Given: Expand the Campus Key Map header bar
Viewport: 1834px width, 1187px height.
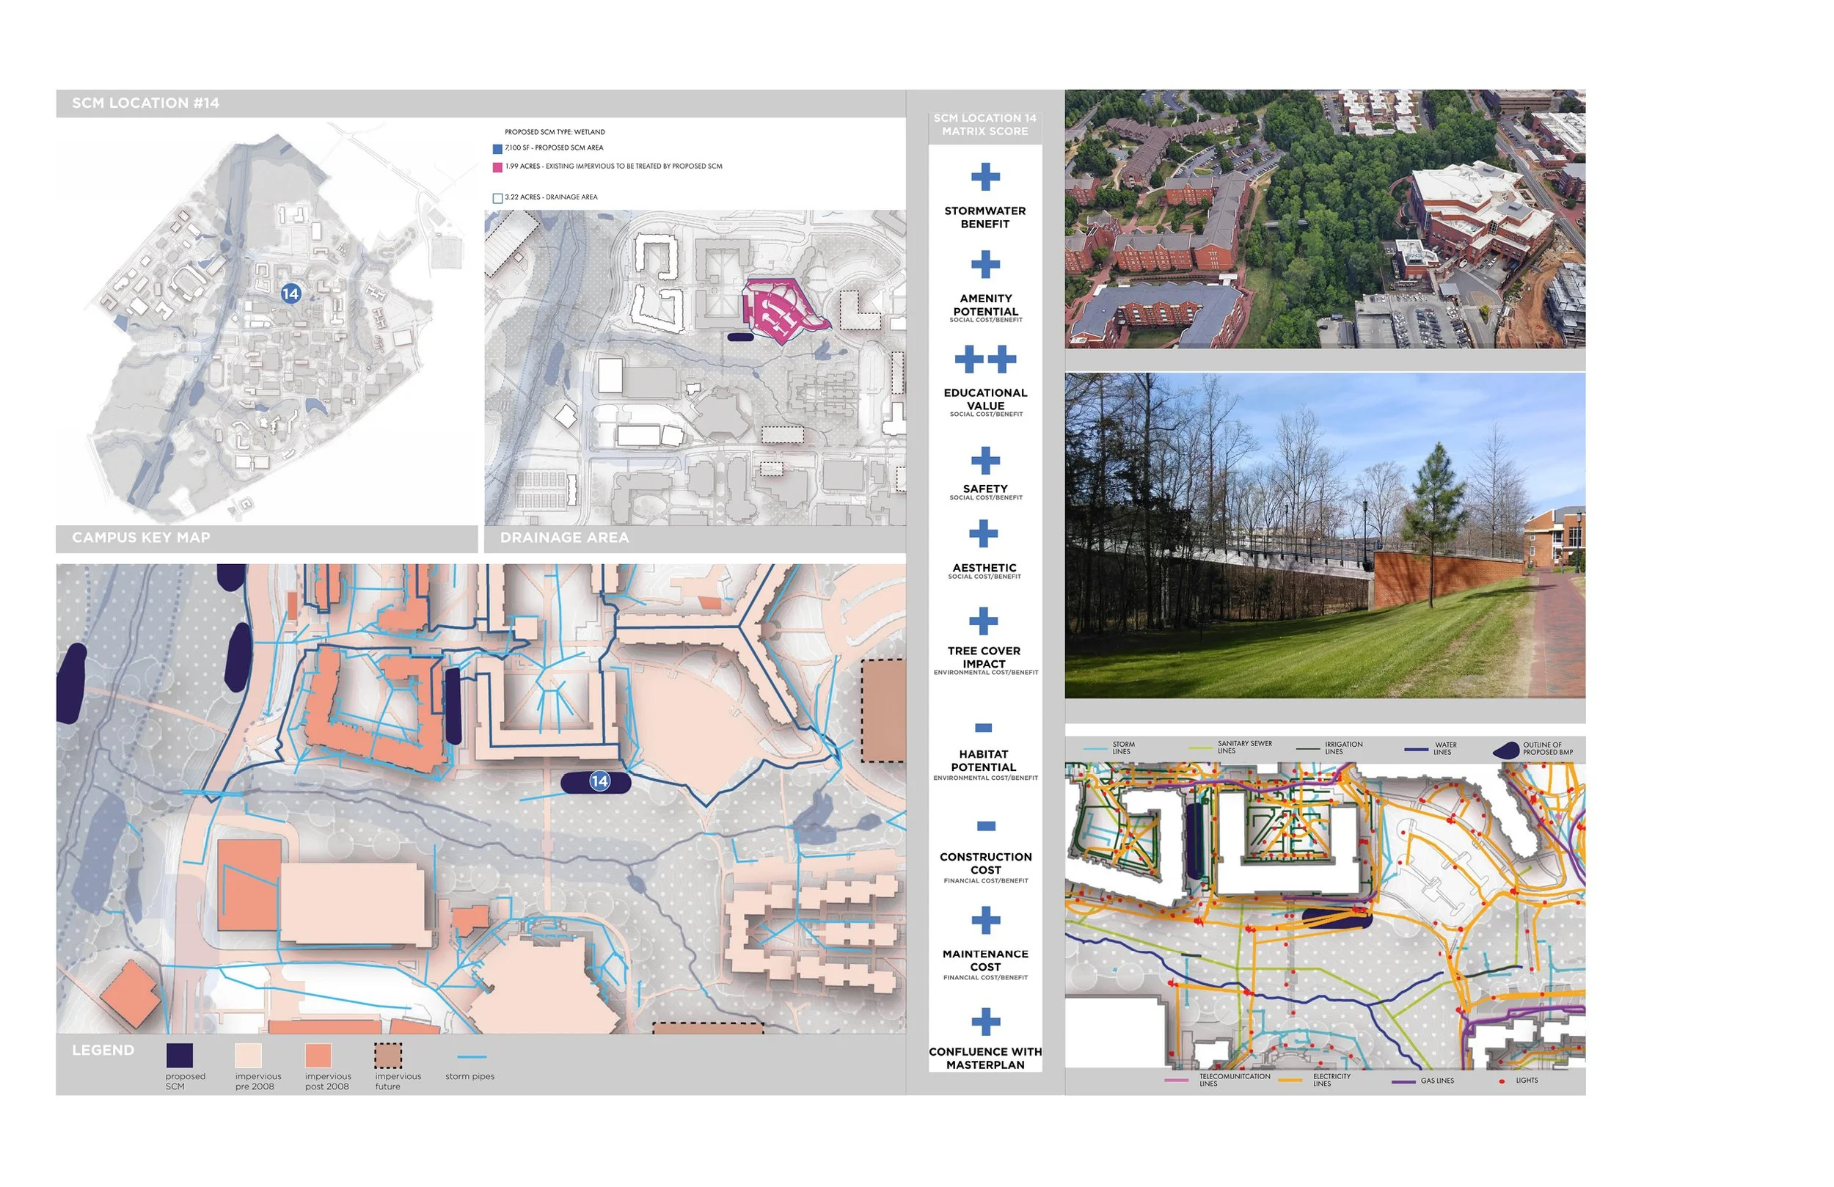Looking at the screenshot, I should (140, 538).
